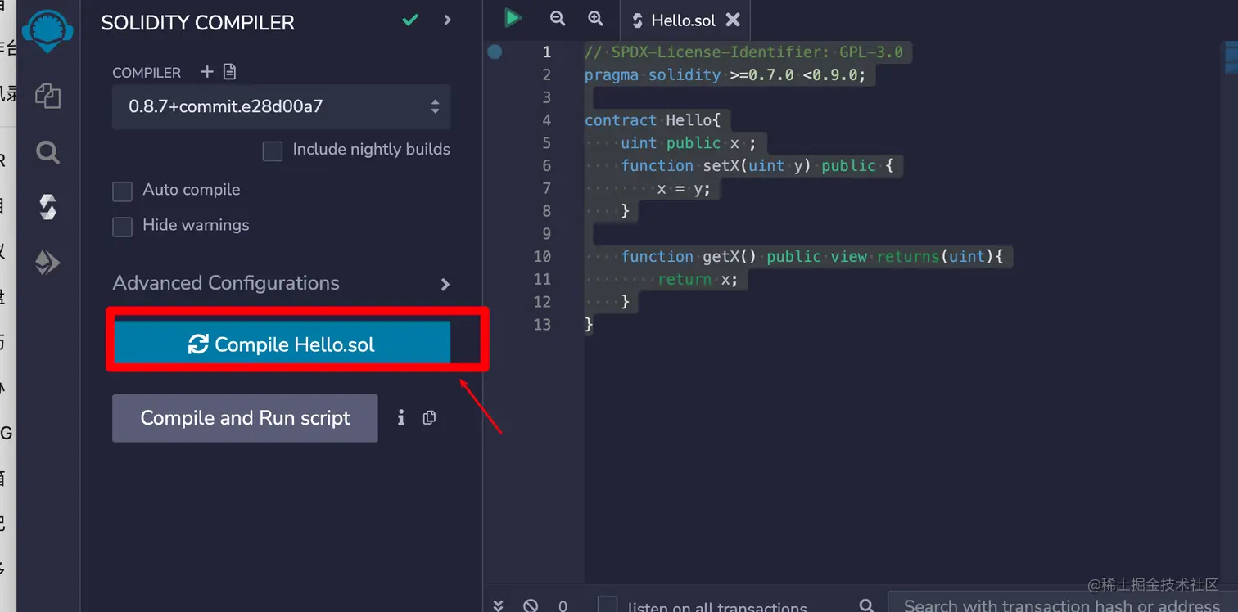
Task: Enable Include nightly builds checkbox
Action: [x=273, y=151]
